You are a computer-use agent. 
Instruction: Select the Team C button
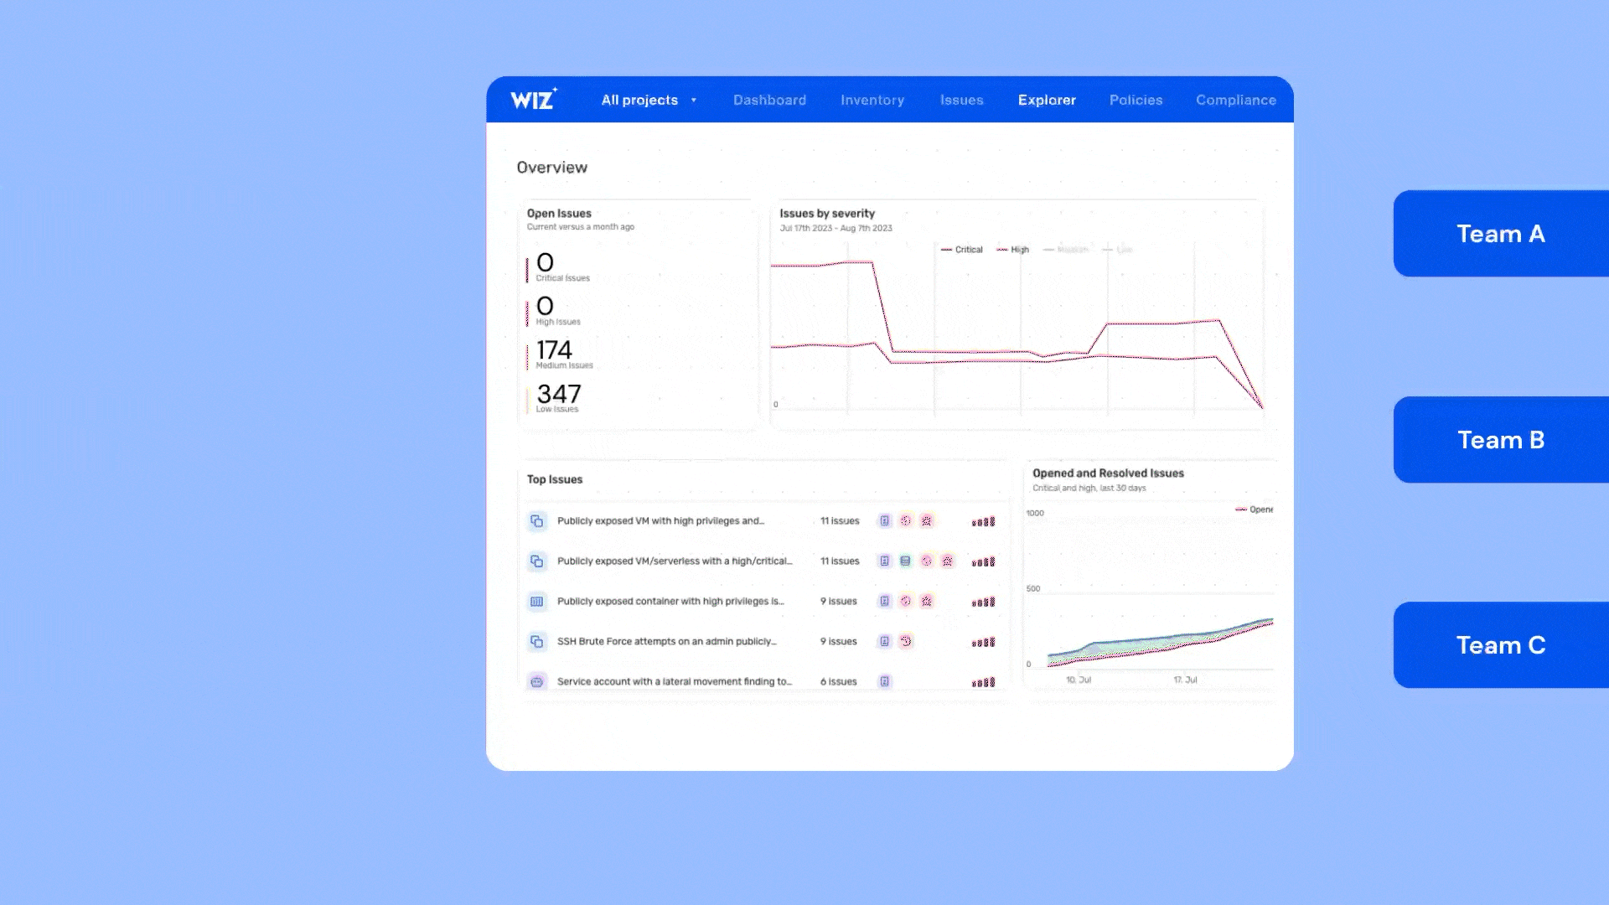1500,645
